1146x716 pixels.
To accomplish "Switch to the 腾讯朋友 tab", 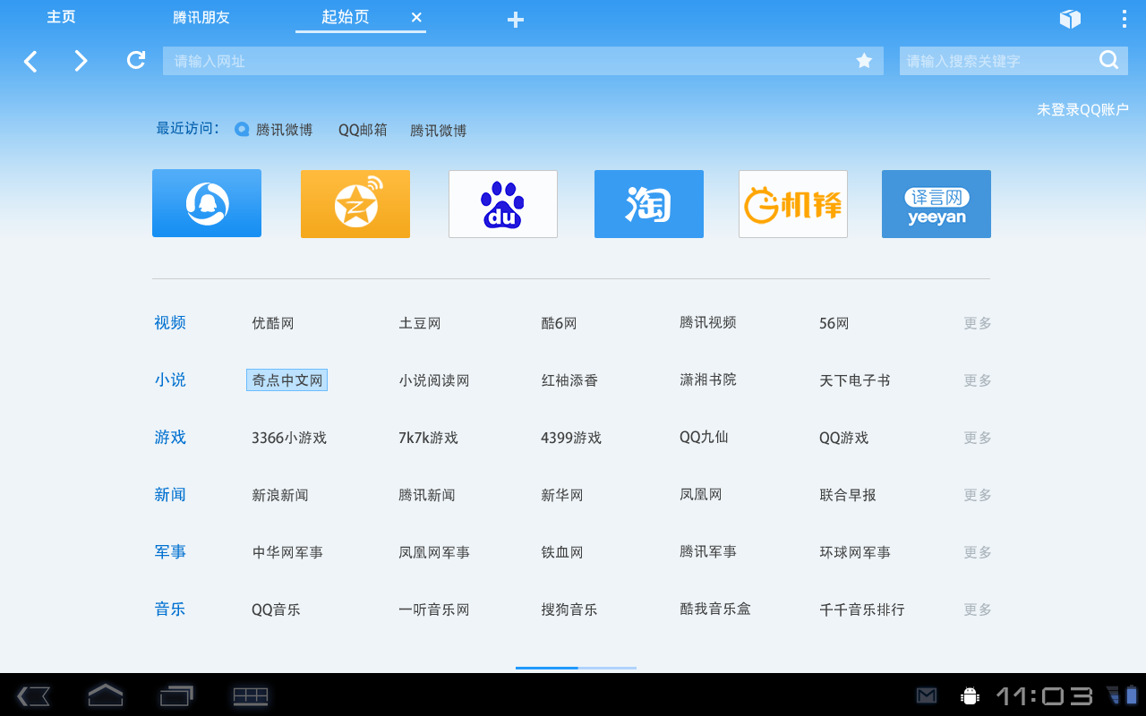I will coord(201,18).
